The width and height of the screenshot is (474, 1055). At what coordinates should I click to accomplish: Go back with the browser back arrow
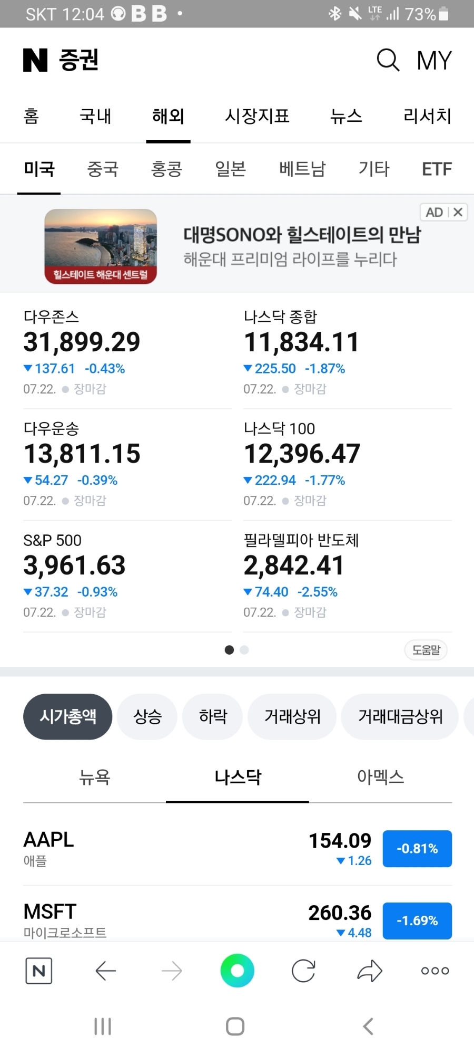tap(105, 971)
